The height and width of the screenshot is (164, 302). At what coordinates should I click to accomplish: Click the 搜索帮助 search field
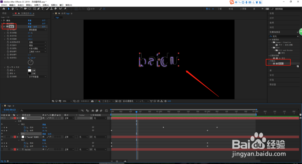tap(286, 9)
